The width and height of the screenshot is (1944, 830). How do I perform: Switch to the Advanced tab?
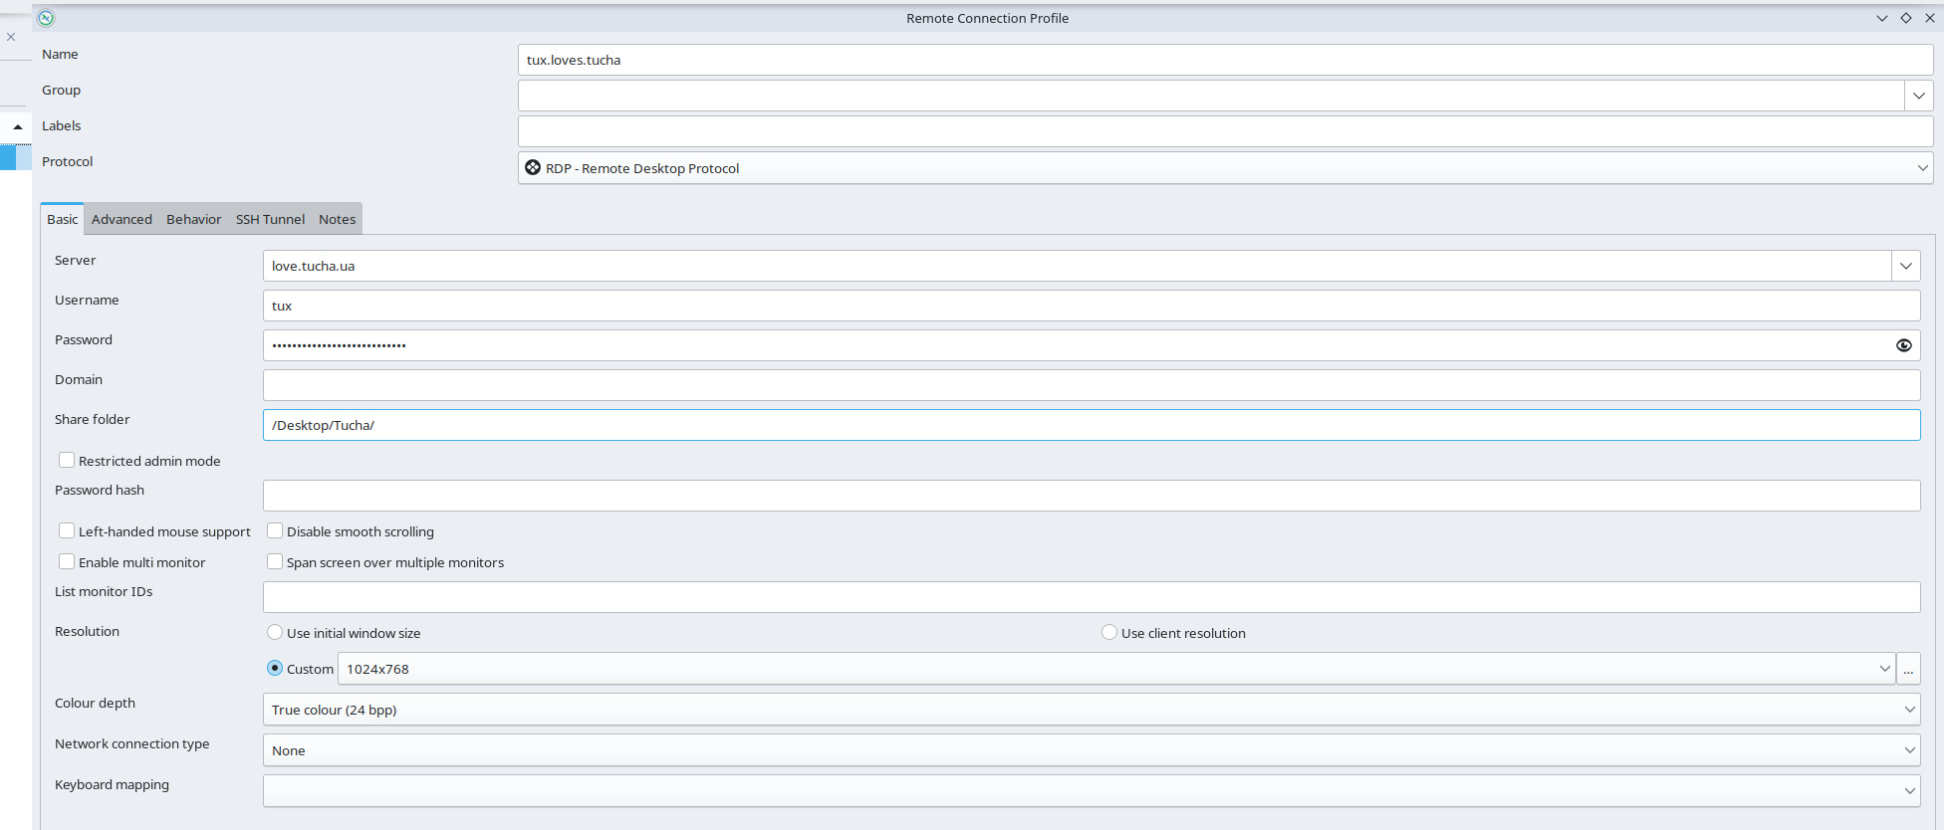(121, 219)
